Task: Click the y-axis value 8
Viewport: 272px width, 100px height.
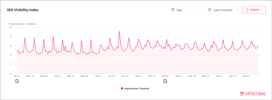Action: (x=11, y=37)
